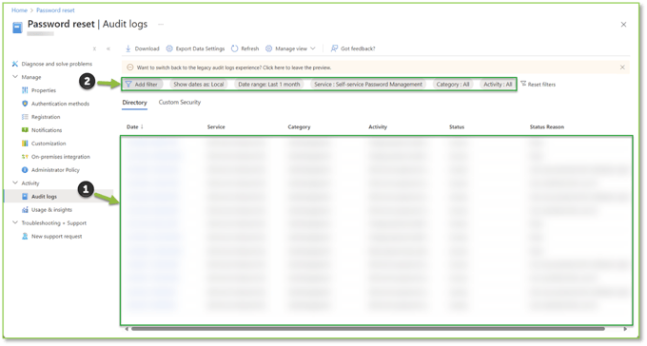647x346 pixels.
Task: Go to Password reset in the breadcrumb
Action: [55, 10]
